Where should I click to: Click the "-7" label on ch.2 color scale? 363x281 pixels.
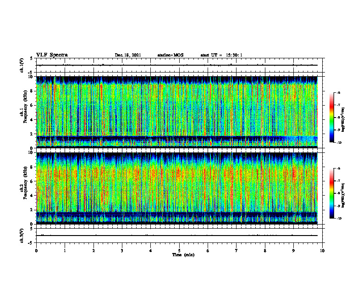[338, 181]
